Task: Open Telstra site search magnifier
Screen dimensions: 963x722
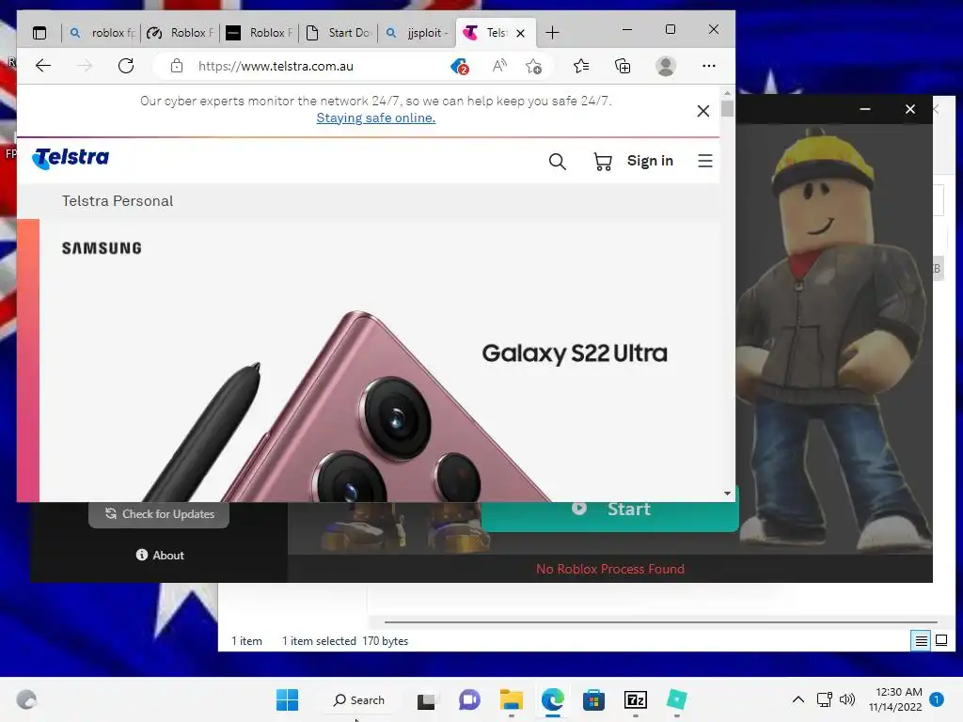Action: (x=557, y=162)
